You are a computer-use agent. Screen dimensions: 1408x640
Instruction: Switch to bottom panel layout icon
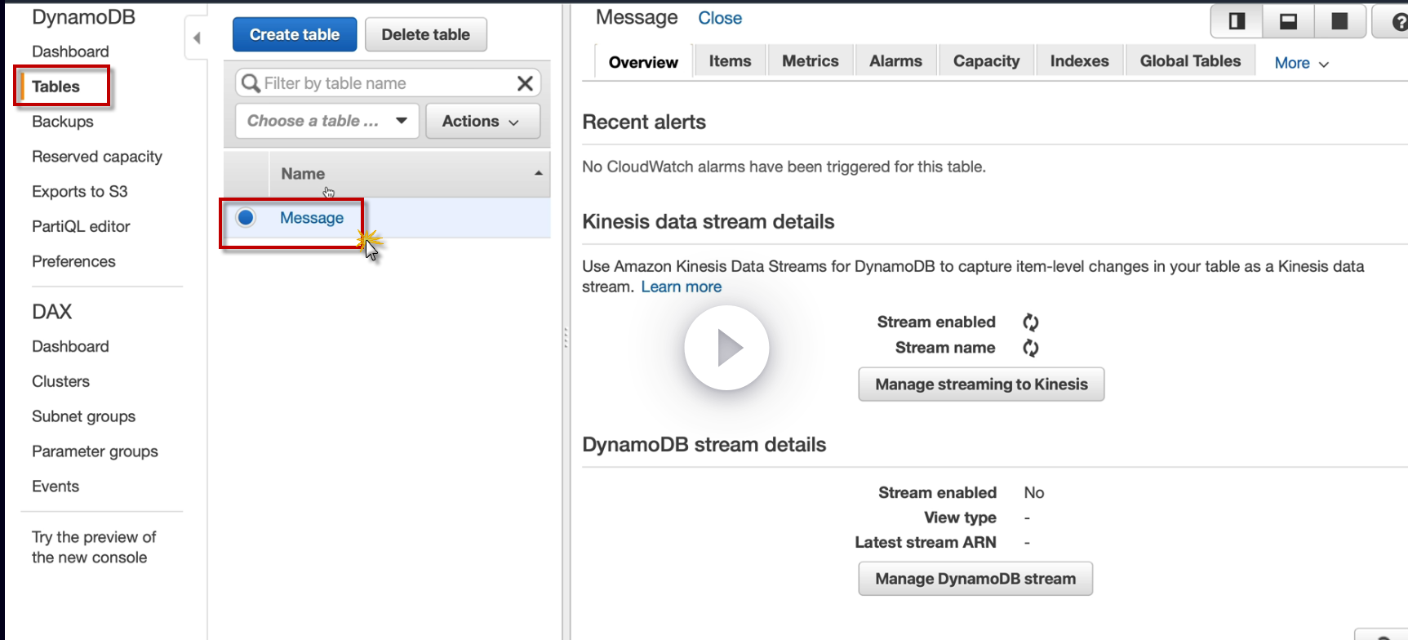coord(1288,21)
